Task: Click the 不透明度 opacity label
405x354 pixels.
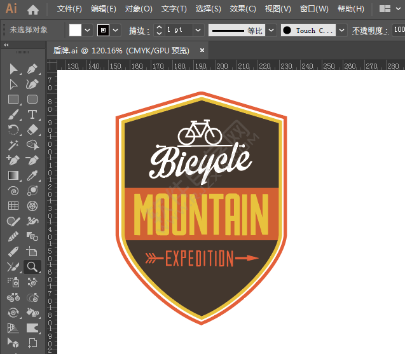Action: 369,31
